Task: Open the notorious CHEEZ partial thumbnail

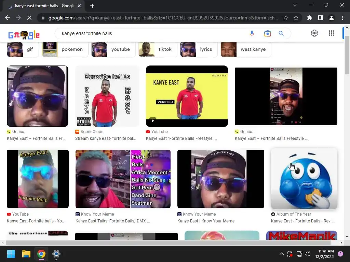Action: tap(38, 235)
